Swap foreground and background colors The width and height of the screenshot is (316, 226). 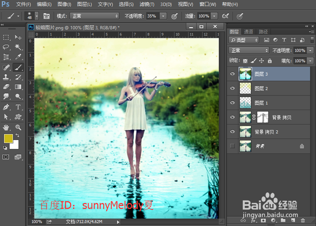pos(17,136)
